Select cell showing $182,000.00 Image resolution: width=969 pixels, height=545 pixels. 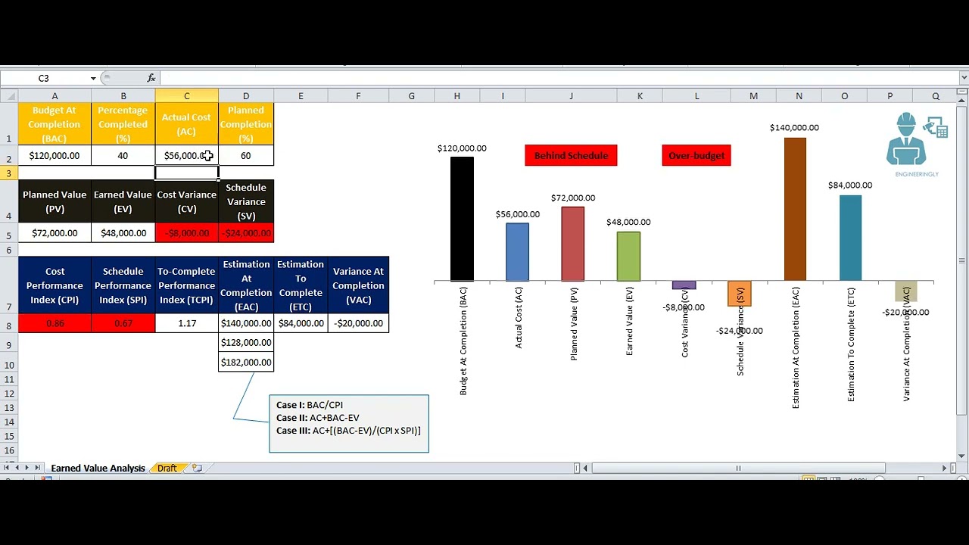(x=246, y=363)
